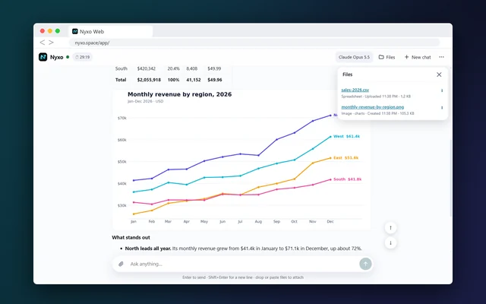This screenshot has width=486, height=304.
Task: Click the $70k y-axis label
Action: coord(122,119)
